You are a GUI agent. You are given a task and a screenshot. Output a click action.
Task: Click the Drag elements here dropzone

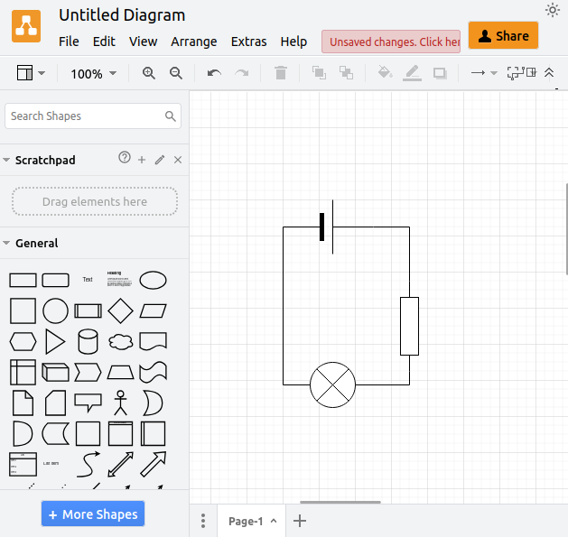(95, 201)
